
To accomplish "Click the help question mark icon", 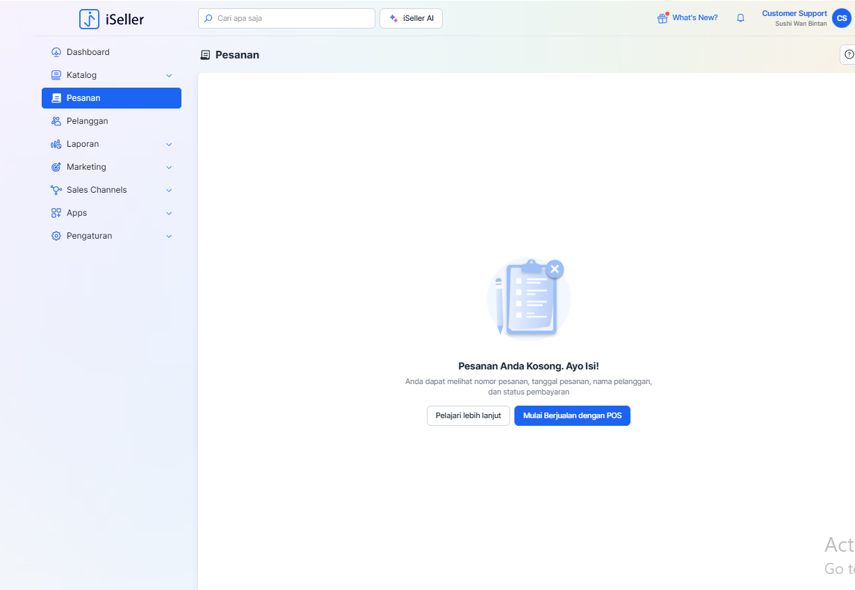I will point(848,54).
